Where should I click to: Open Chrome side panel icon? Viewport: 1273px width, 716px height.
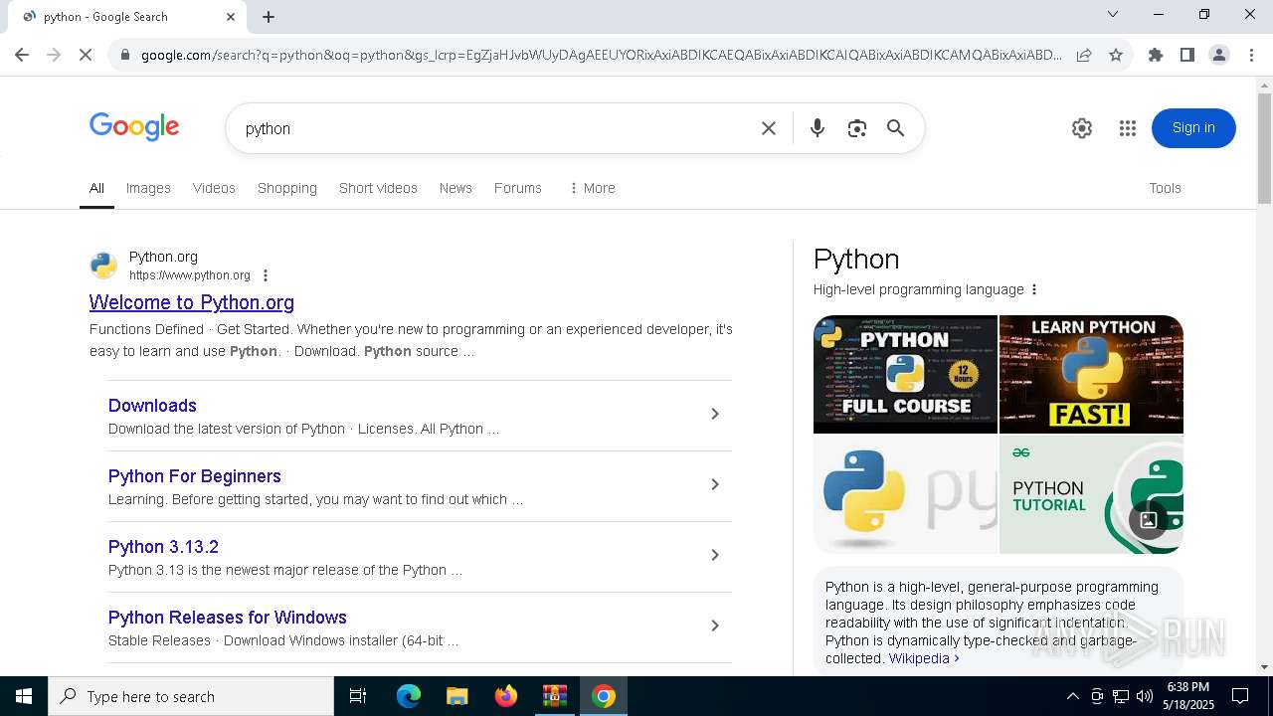click(1187, 55)
